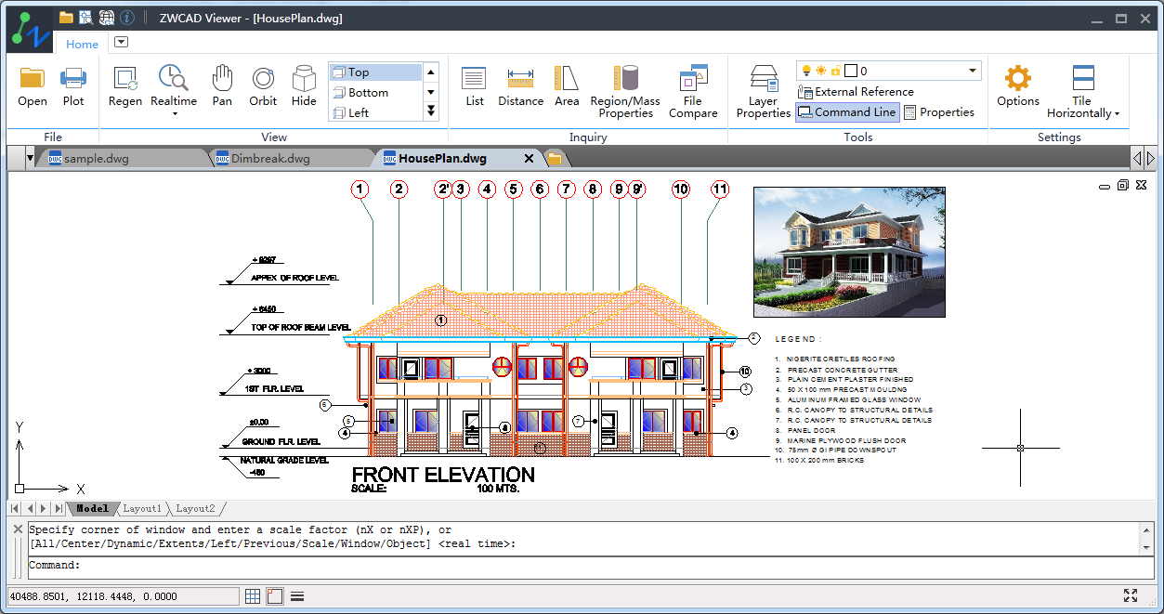Viewport: 1164px width, 614px height.
Task: Click the Plot printer icon
Action: coord(73,86)
